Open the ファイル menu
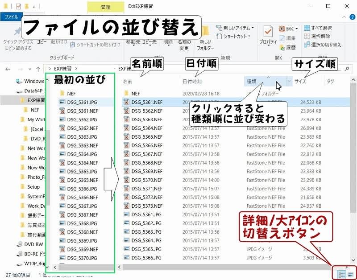The width and height of the screenshot is (357, 280). click(x=11, y=17)
